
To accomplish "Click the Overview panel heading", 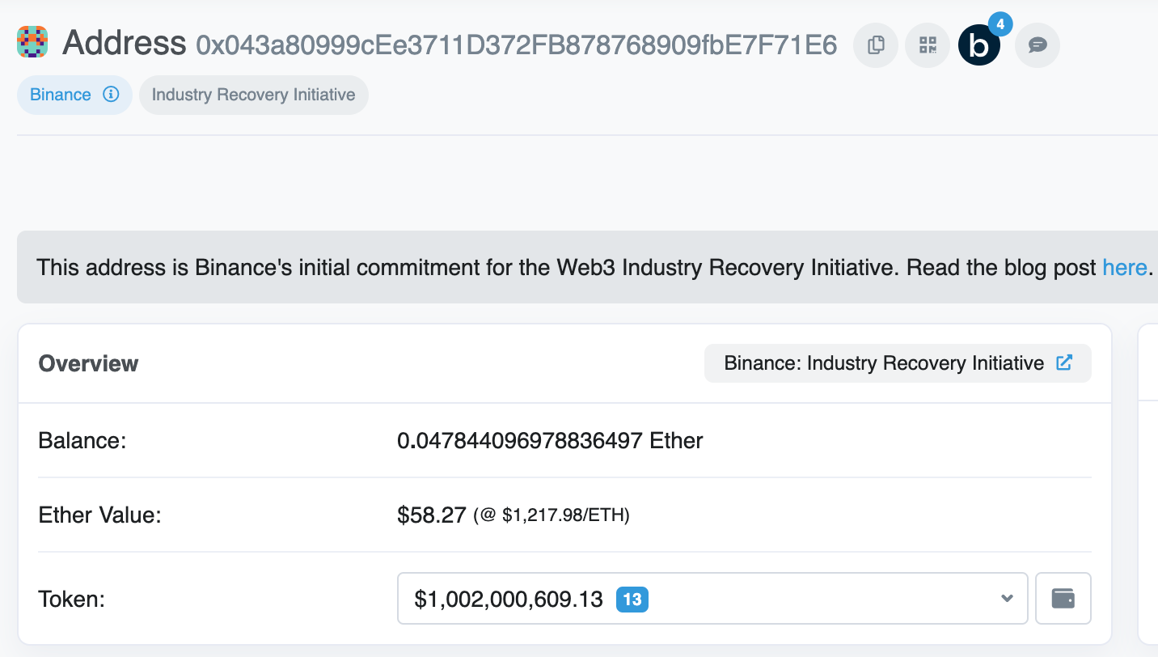I will [88, 363].
